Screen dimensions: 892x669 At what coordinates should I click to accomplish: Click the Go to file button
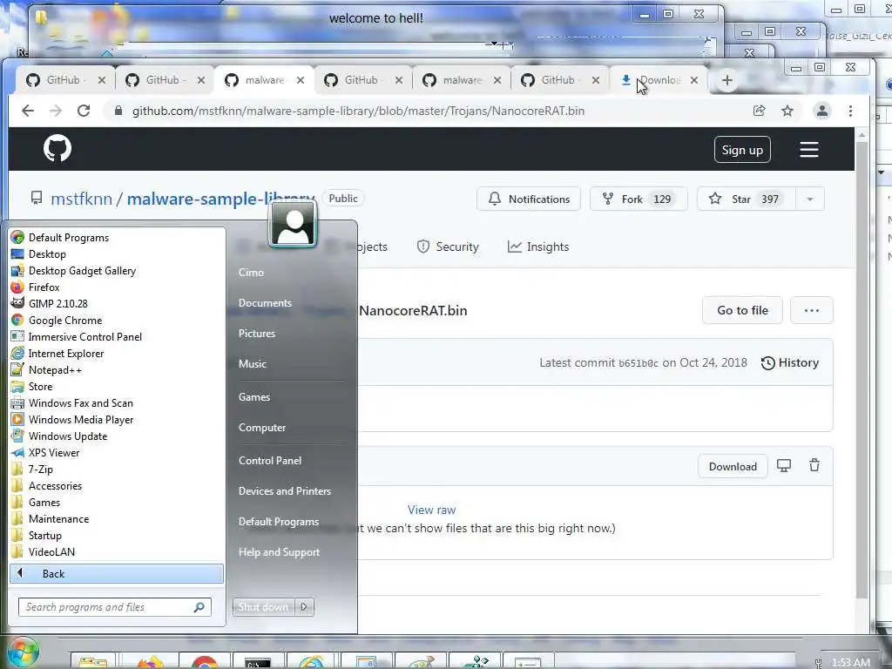tap(742, 310)
